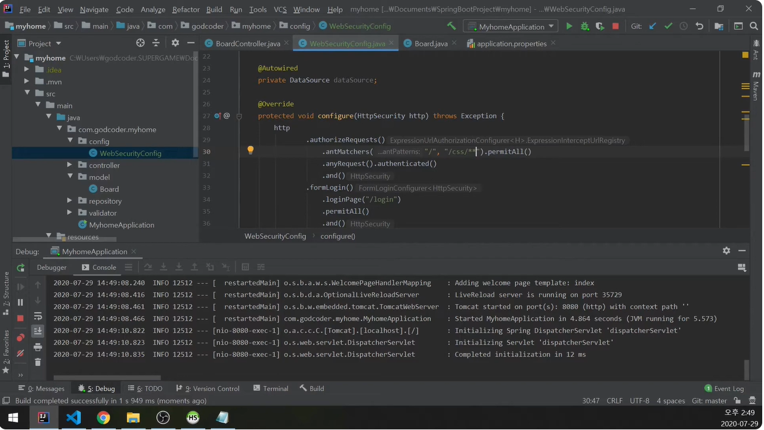Switch to Board.java editor tab
Image resolution: width=764 pixels, height=430 pixels.
[431, 44]
